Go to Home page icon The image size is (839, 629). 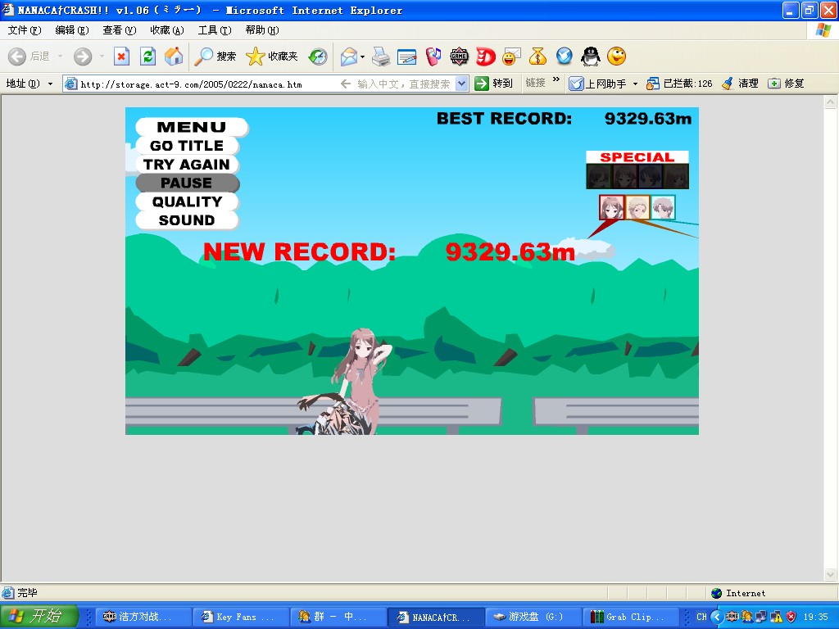[174, 57]
